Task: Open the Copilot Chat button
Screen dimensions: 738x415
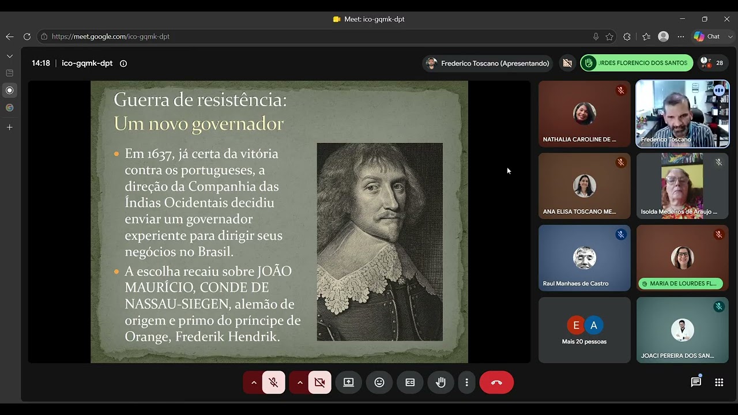Action: point(707,36)
